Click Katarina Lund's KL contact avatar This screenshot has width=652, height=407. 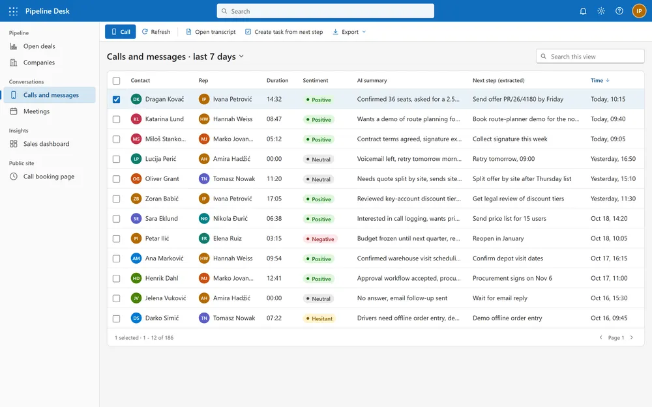click(x=136, y=119)
